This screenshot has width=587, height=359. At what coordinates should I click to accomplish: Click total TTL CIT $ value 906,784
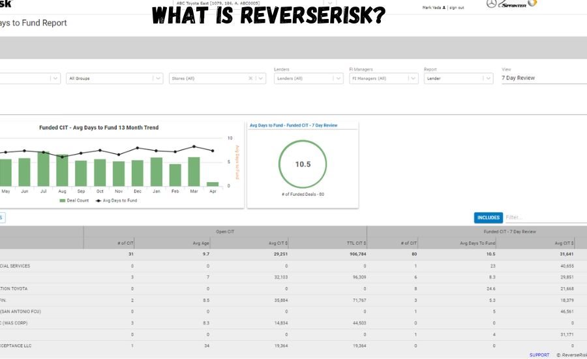[x=357, y=254]
